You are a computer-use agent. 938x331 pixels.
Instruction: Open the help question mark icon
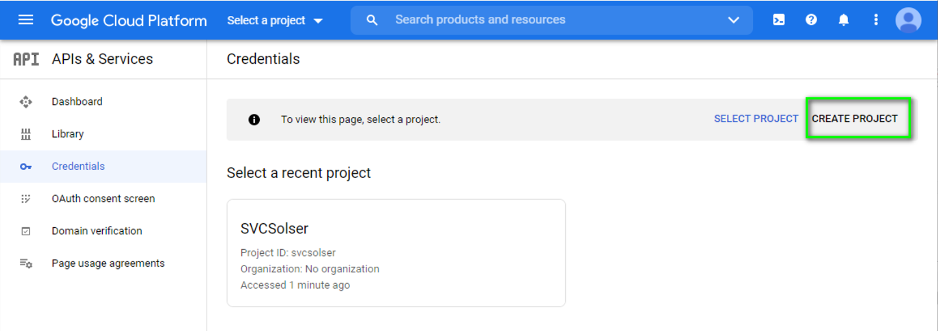click(811, 20)
